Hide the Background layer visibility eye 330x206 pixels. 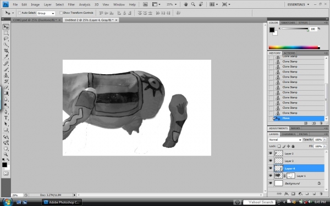[271, 183]
